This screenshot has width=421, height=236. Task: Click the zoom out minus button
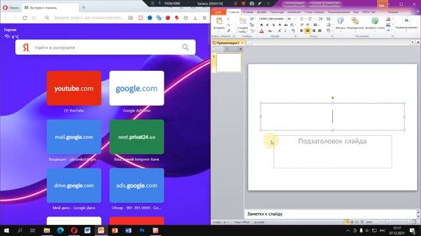376,222
